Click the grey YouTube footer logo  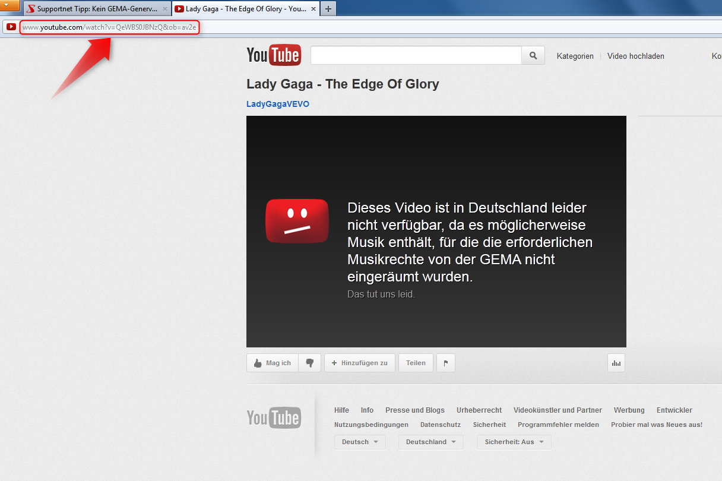tap(274, 417)
